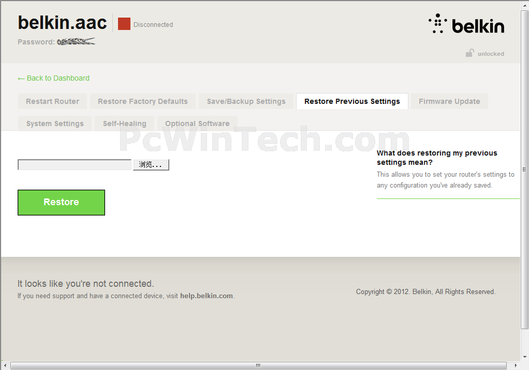Switch to Restore Factory Defaults tab

tap(143, 101)
